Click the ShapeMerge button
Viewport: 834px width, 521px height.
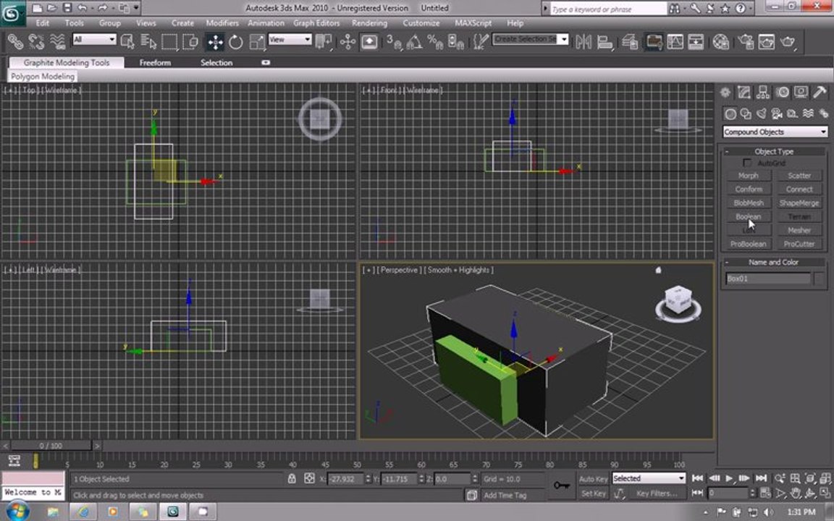click(x=799, y=203)
